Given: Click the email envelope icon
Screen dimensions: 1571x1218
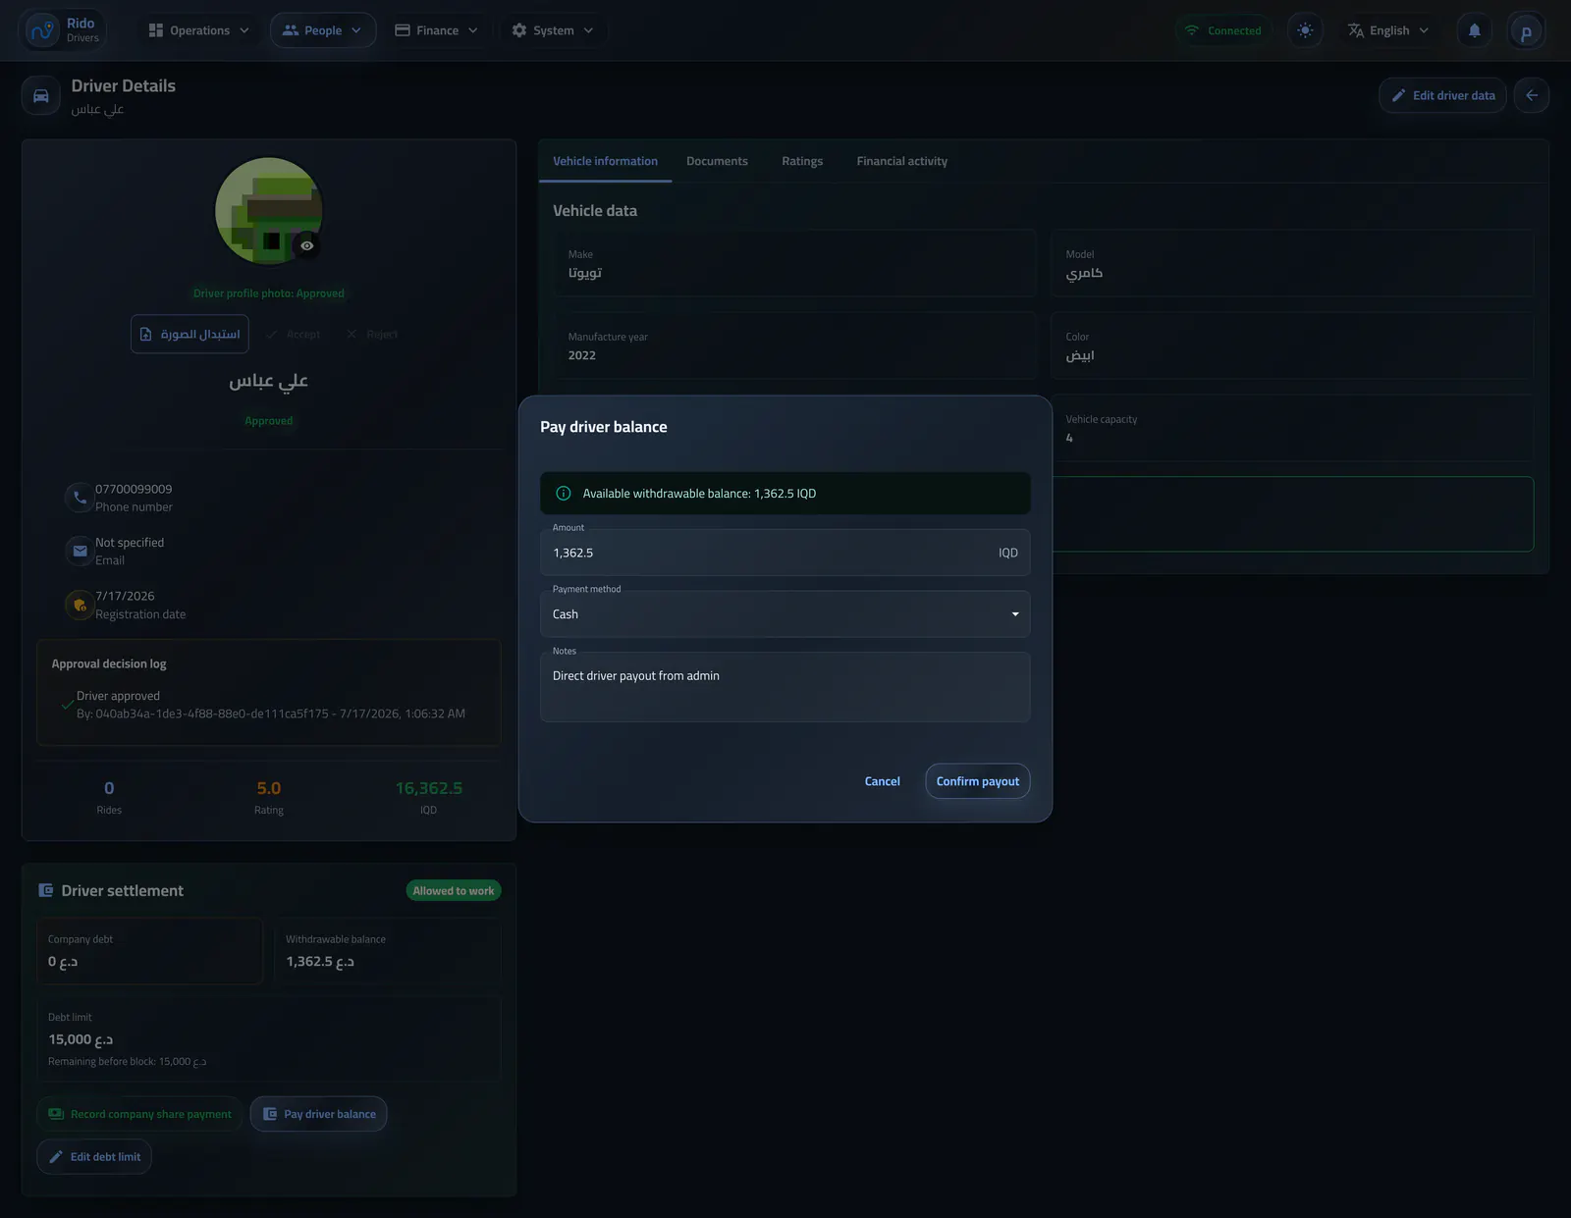Looking at the screenshot, I should [x=80, y=551].
